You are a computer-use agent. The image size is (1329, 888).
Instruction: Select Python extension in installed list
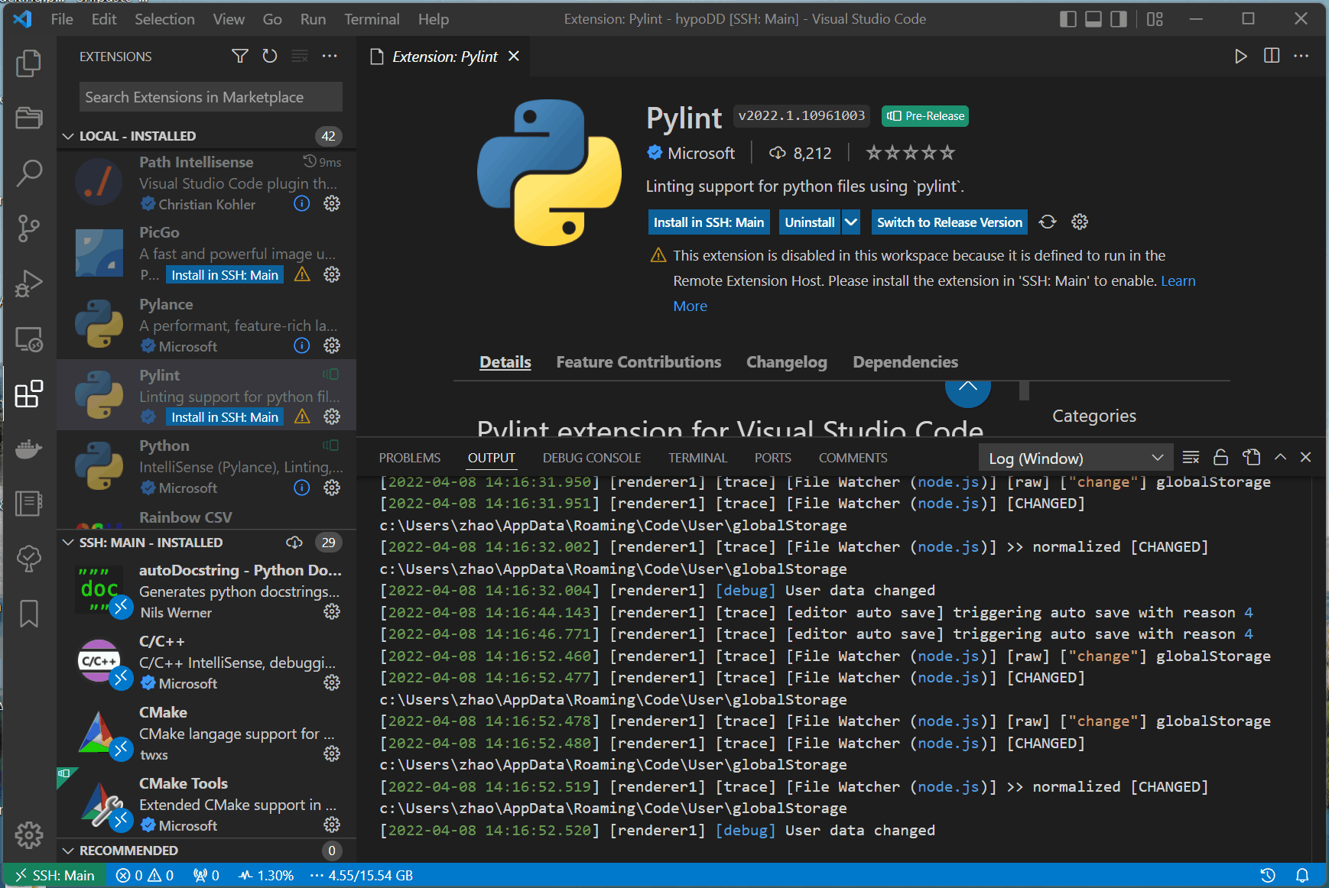(x=206, y=466)
